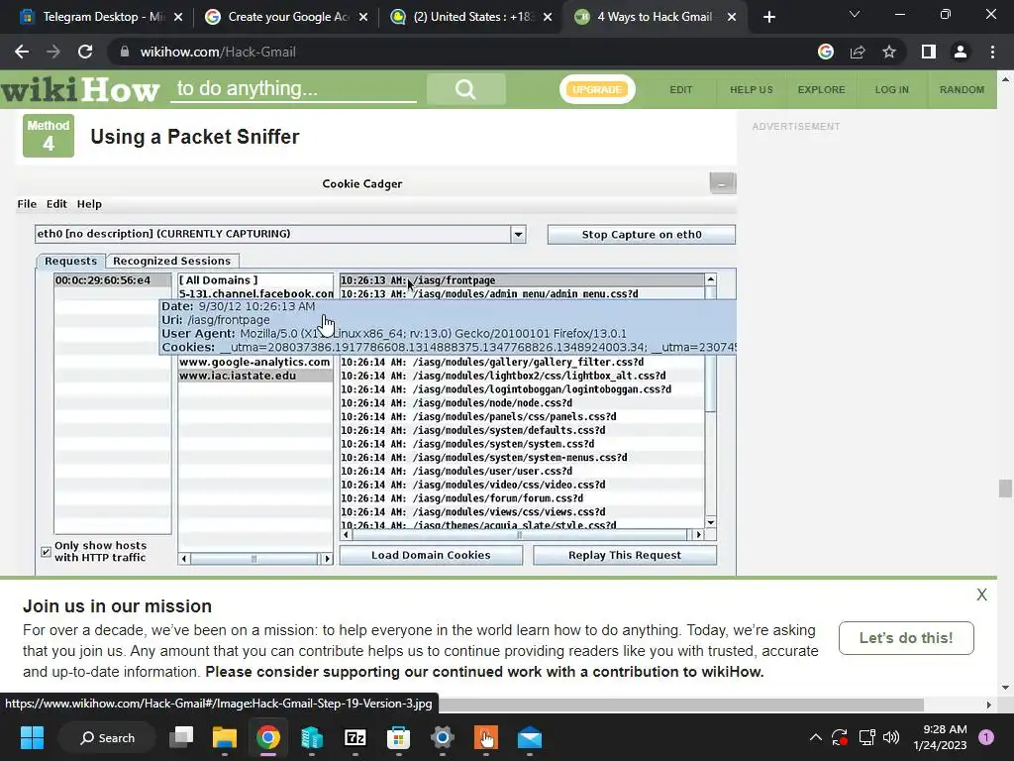The image size is (1014, 761).
Task: Click the clock showing 9:28 AM
Action: [x=940, y=737]
